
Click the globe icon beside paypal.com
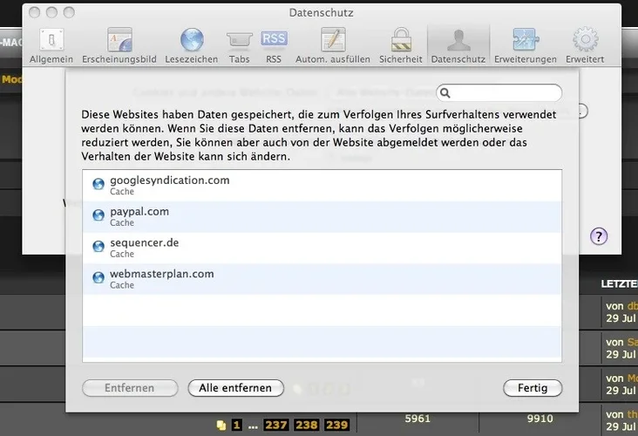(x=98, y=215)
